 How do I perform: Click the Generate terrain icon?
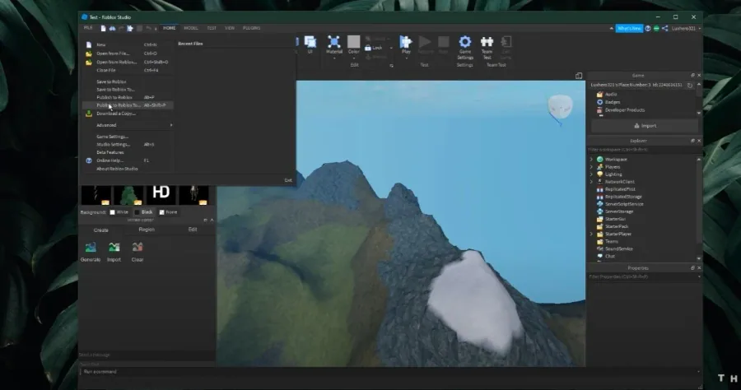pos(91,247)
